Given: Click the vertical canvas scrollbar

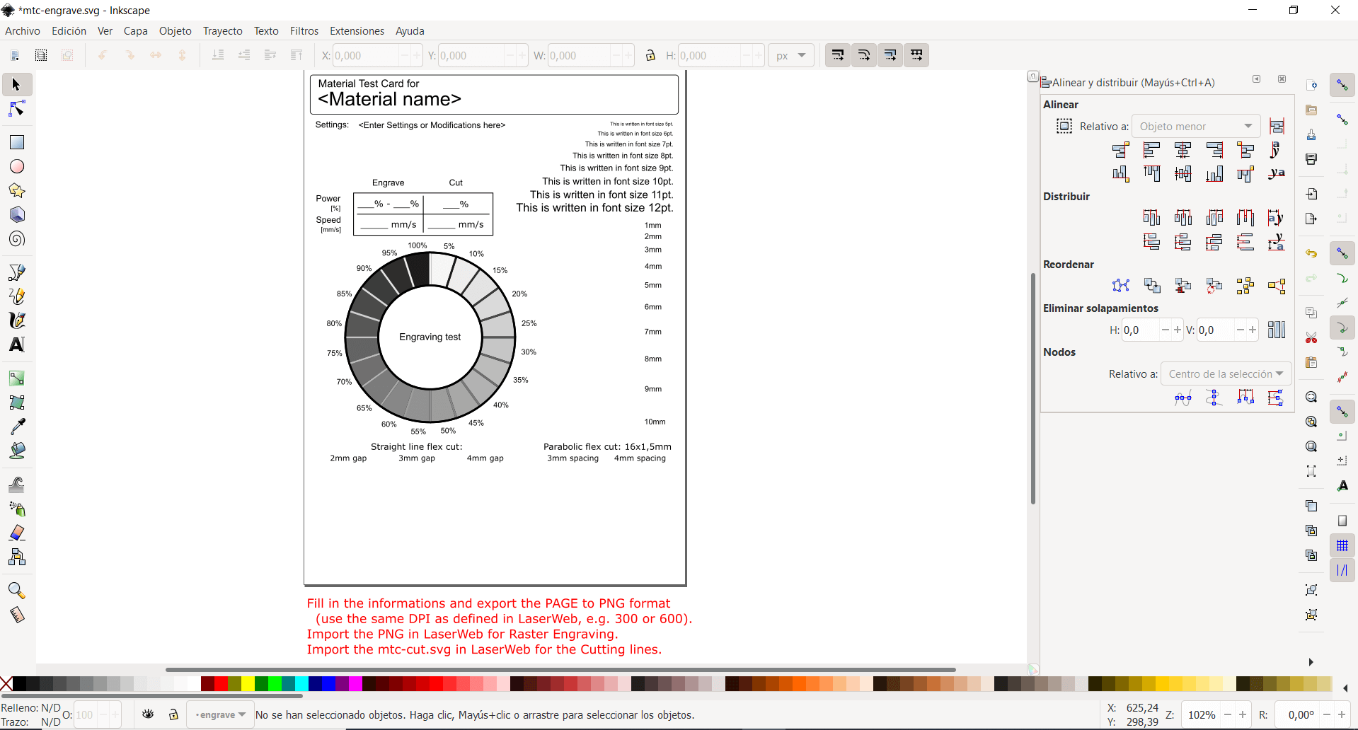Looking at the screenshot, I should pos(1033,388).
